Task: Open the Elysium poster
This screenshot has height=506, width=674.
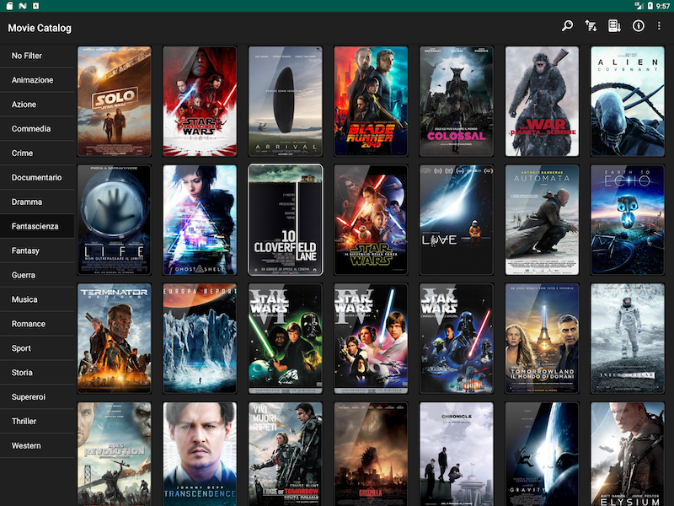Action: 628,454
